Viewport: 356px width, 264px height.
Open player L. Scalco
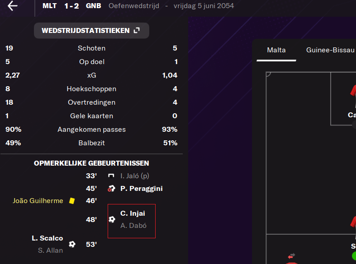tap(47, 238)
